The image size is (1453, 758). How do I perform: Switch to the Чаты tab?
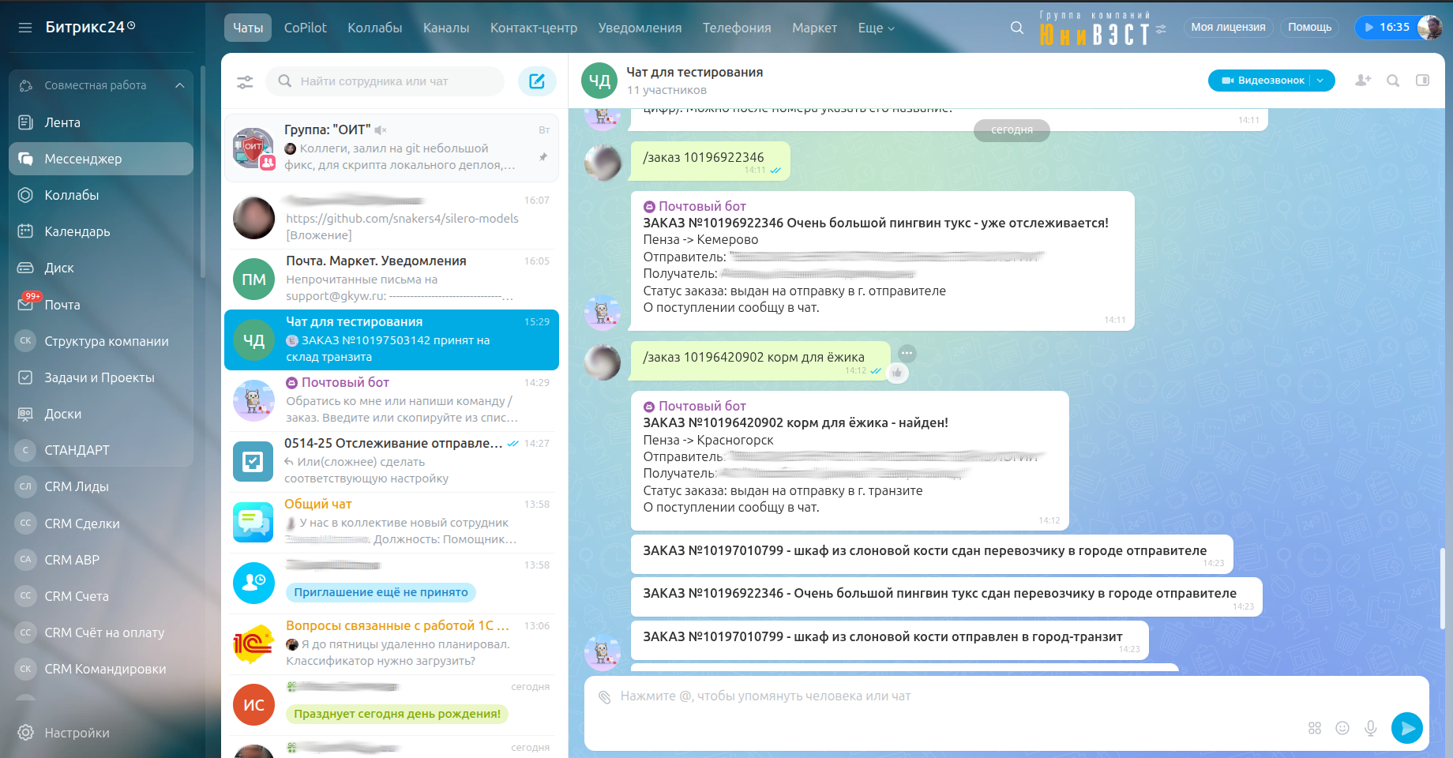(248, 28)
